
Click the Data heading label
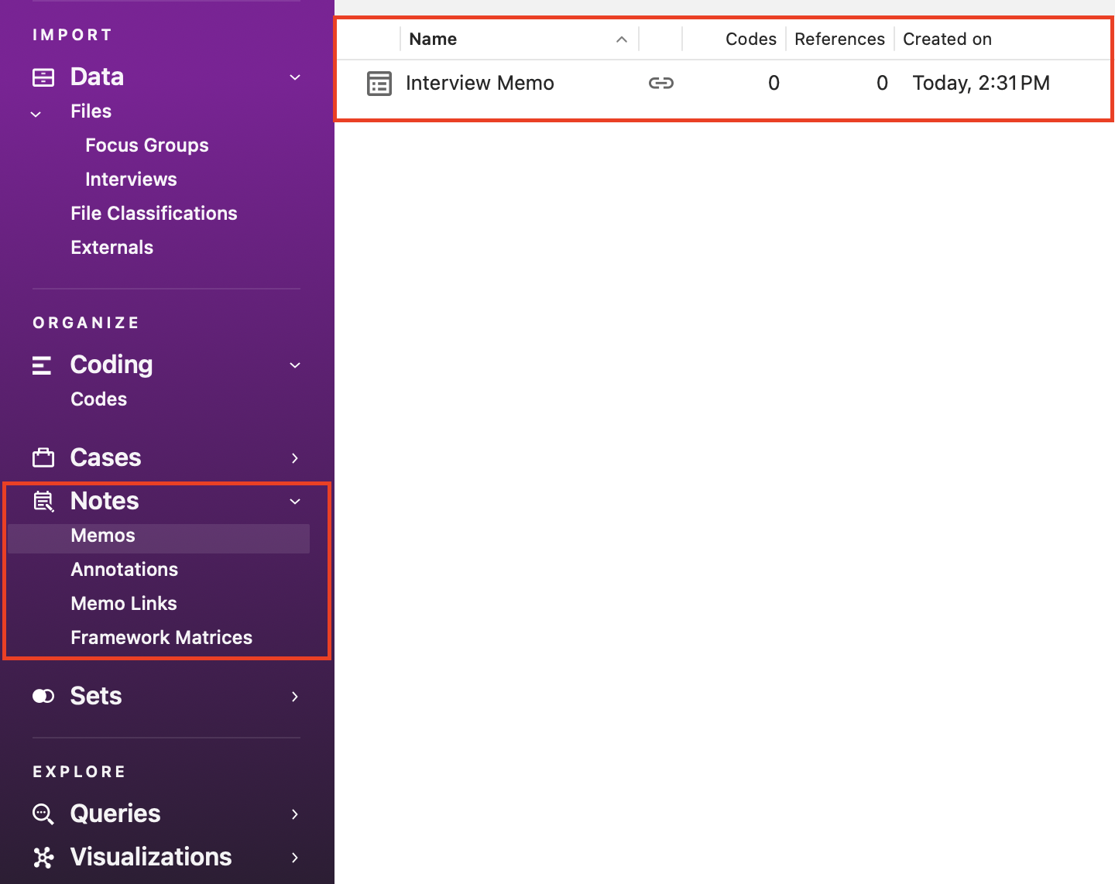click(97, 77)
